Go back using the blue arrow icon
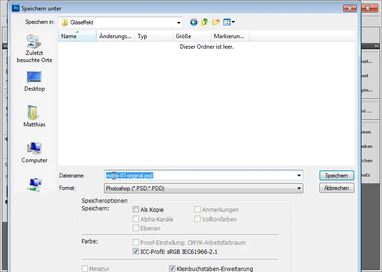This screenshot has height=272, width=382. click(194, 22)
